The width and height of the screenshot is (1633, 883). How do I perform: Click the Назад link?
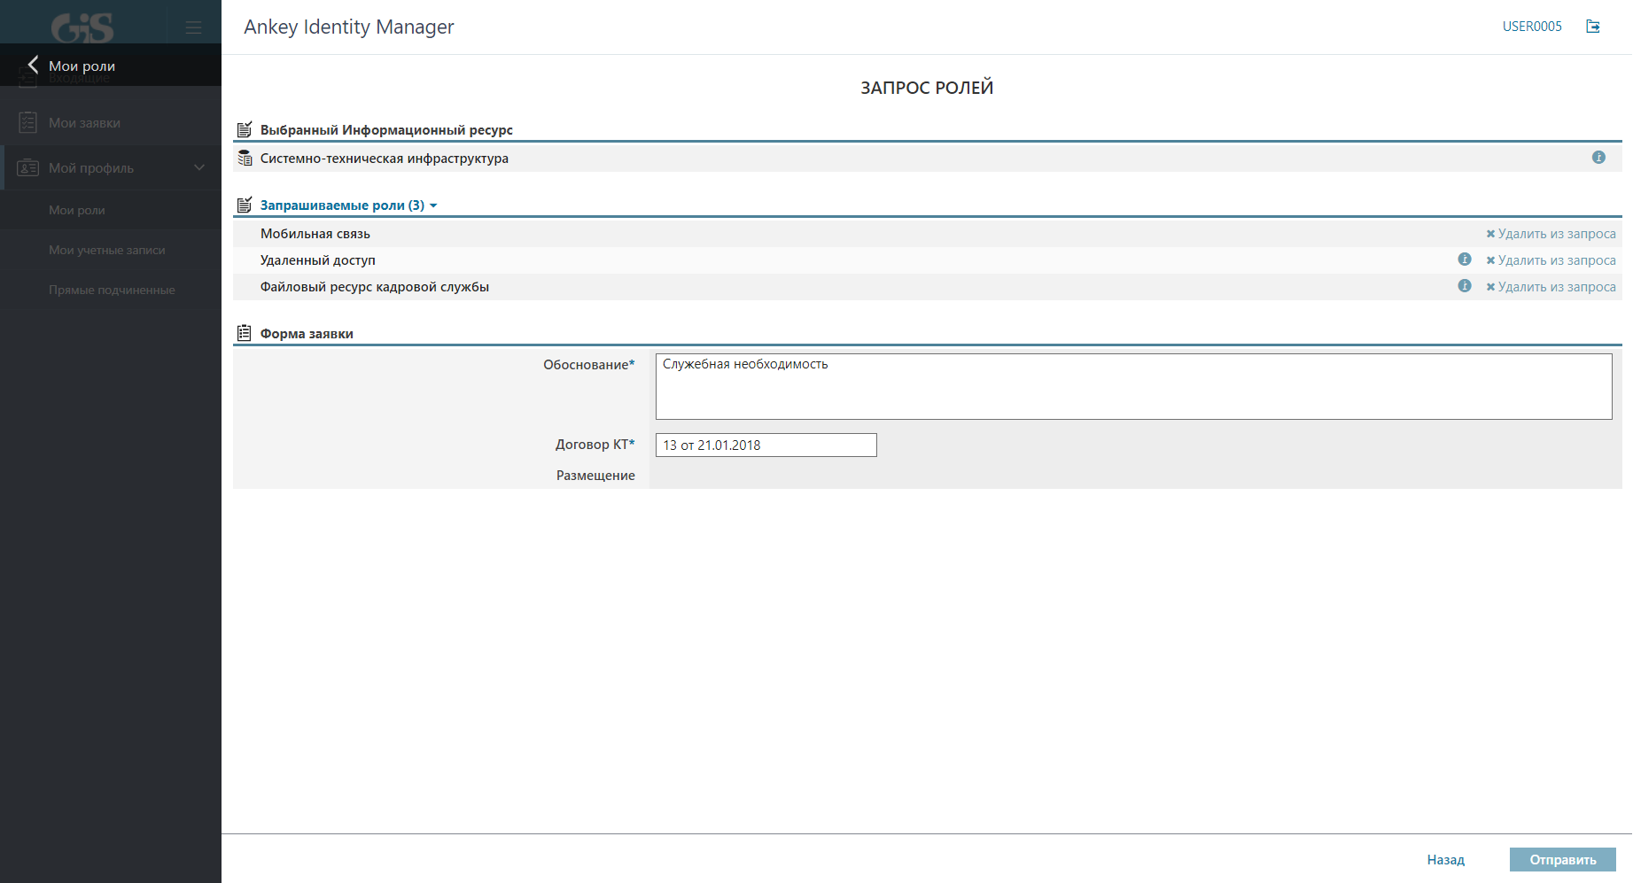[x=1445, y=860]
